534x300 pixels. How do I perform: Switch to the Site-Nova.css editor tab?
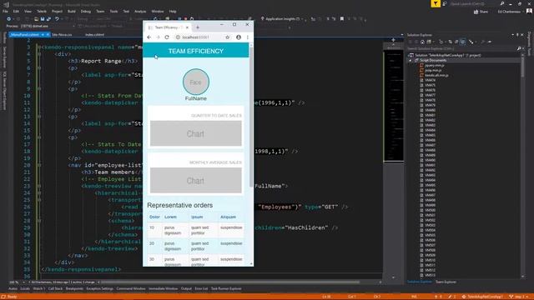(62, 35)
